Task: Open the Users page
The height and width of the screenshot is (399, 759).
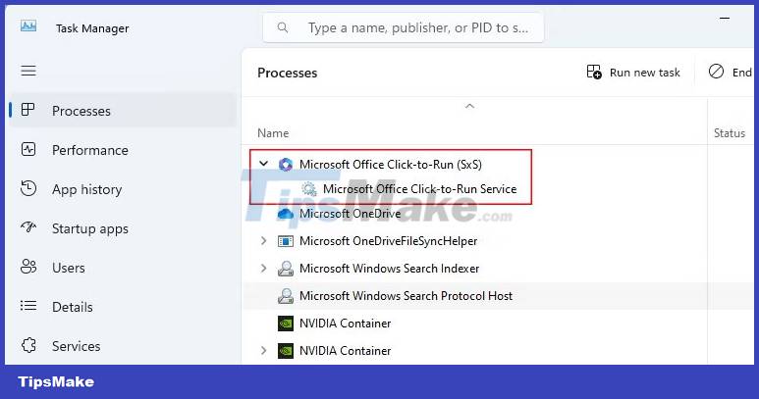Action: click(123, 267)
